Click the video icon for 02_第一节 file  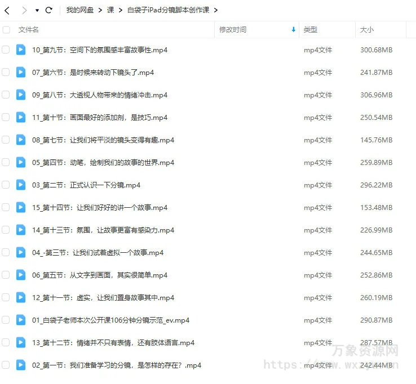[x=21, y=365]
